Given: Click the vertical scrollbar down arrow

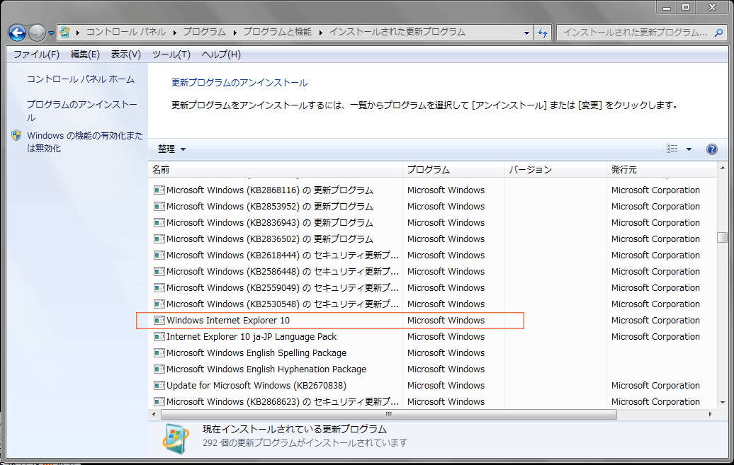Looking at the screenshot, I should pos(722,403).
